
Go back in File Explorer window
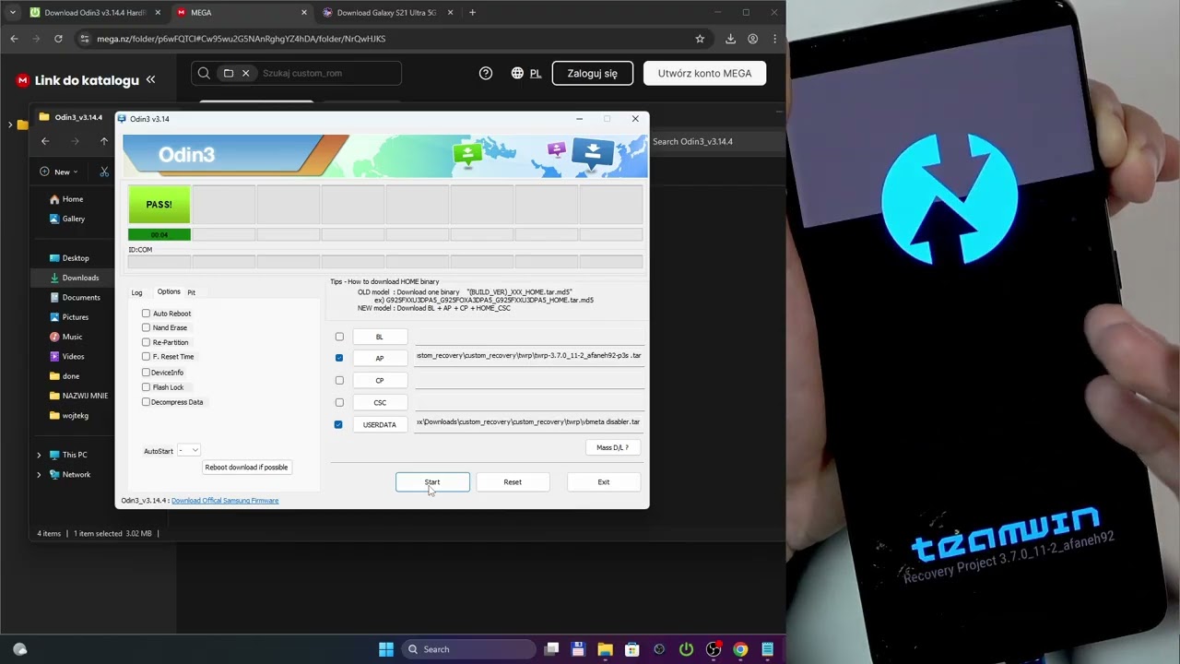[x=45, y=141]
